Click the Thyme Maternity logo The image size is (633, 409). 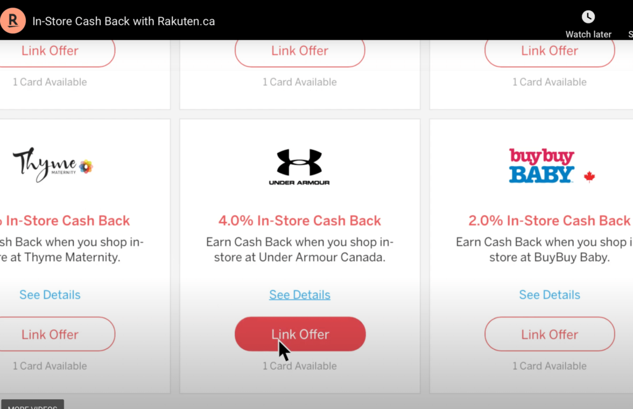coord(52,165)
